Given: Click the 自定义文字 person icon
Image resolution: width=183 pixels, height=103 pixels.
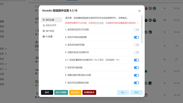Looking at the screenshot, I should [x=44, y=25].
